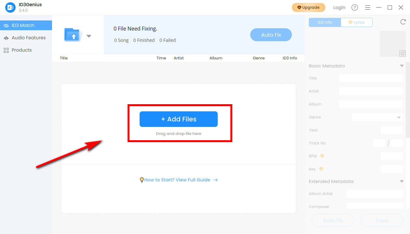The image size is (410, 234).
Task: Expand the dropdown arrow beside the folder icon
Action: (x=89, y=36)
